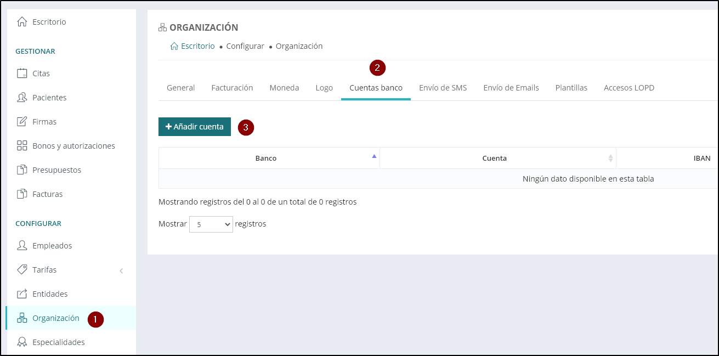Open Presupuestos document icon
The image size is (719, 356).
point(22,170)
